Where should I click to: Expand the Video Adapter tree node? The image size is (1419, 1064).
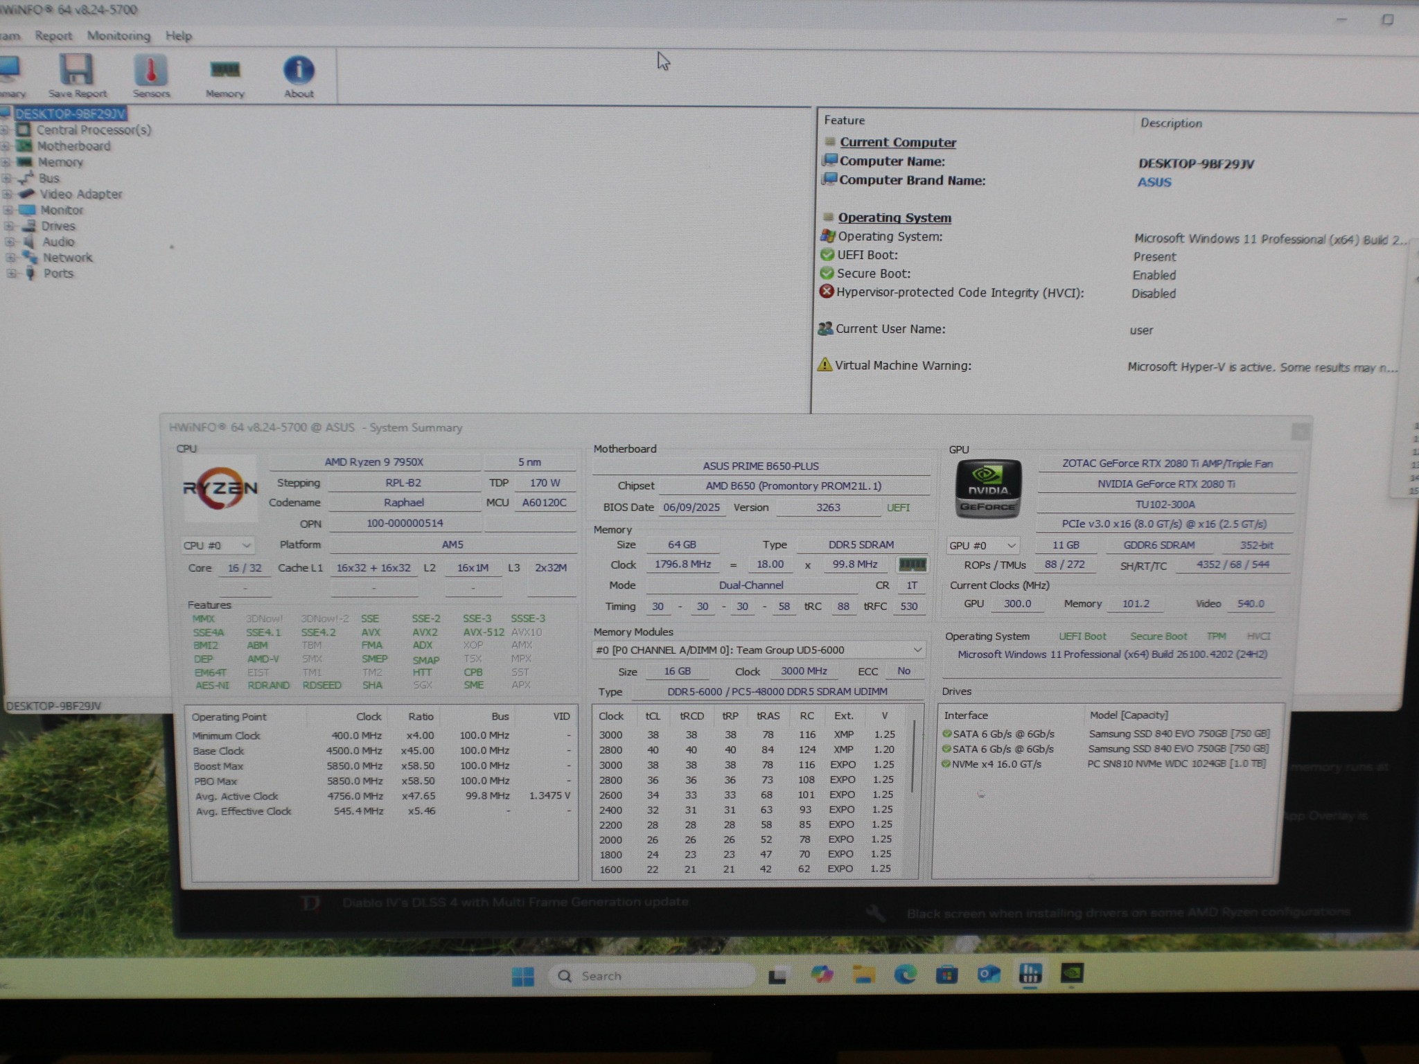[8, 195]
